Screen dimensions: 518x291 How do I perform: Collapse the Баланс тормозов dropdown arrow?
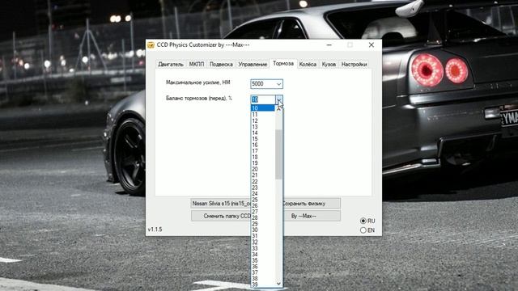point(279,99)
